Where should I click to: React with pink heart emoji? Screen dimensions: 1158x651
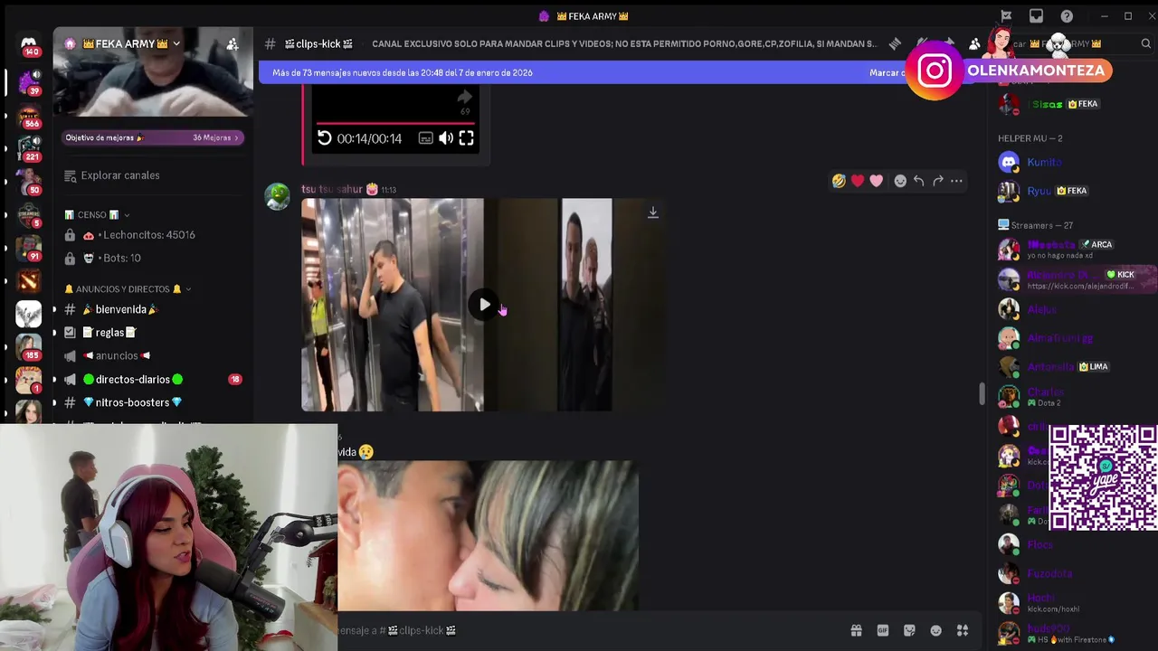(x=876, y=181)
